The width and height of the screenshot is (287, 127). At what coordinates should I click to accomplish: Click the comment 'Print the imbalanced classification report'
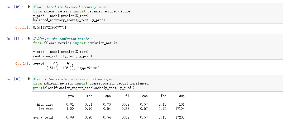[74, 79]
